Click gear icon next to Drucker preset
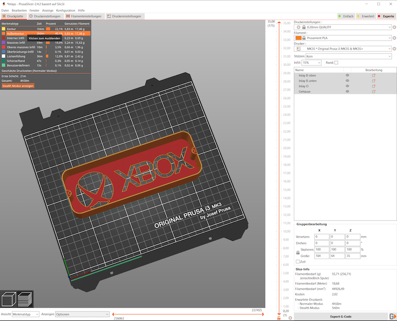Viewport: 397px width, 321px height. pyautogui.click(x=395, y=49)
